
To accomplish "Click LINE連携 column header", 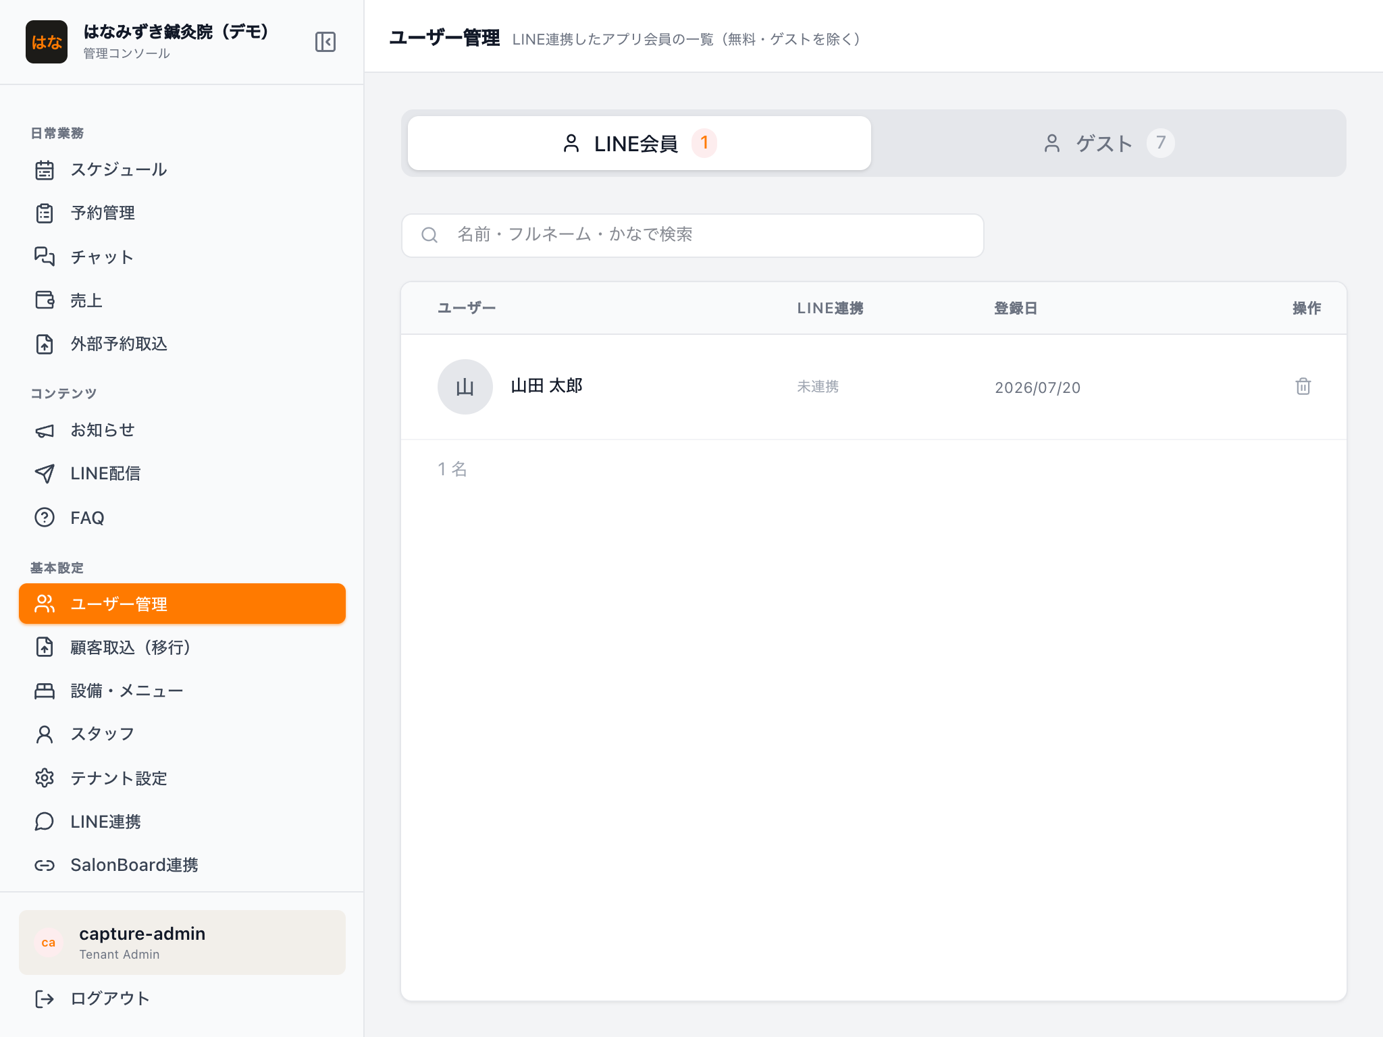I will (830, 308).
